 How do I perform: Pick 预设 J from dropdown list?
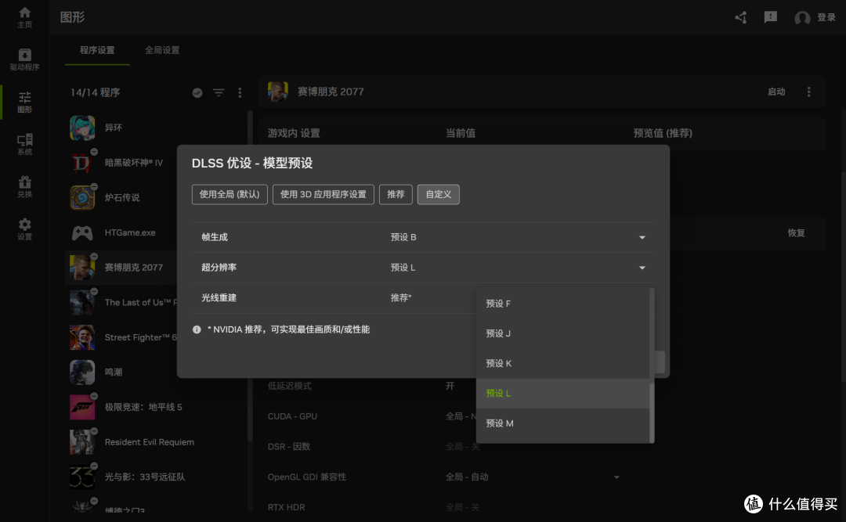pos(562,334)
